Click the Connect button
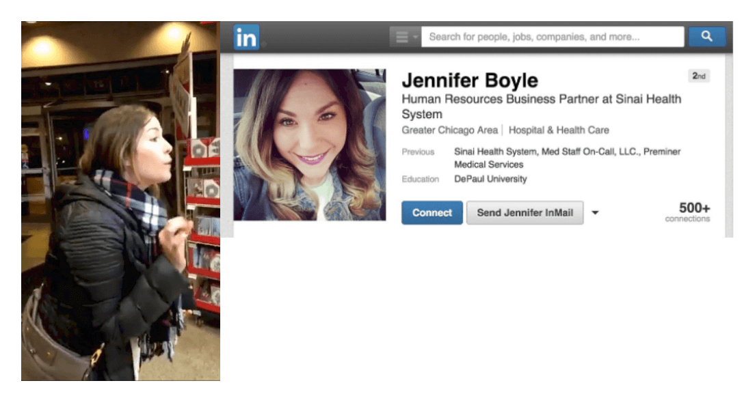This screenshot has width=755, height=396. [x=432, y=212]
